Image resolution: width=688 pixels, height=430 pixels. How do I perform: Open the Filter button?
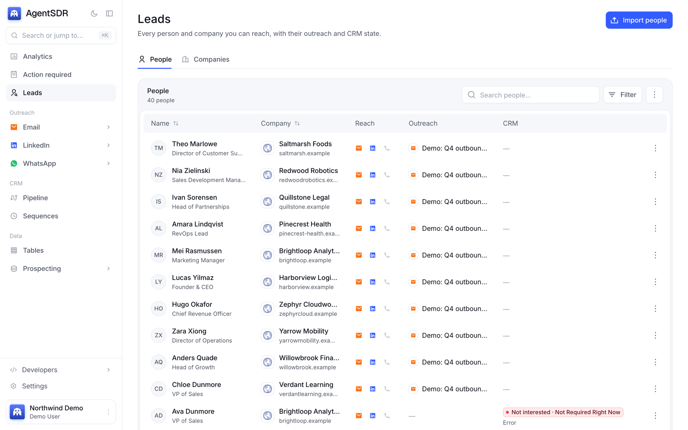pos(622,95)
